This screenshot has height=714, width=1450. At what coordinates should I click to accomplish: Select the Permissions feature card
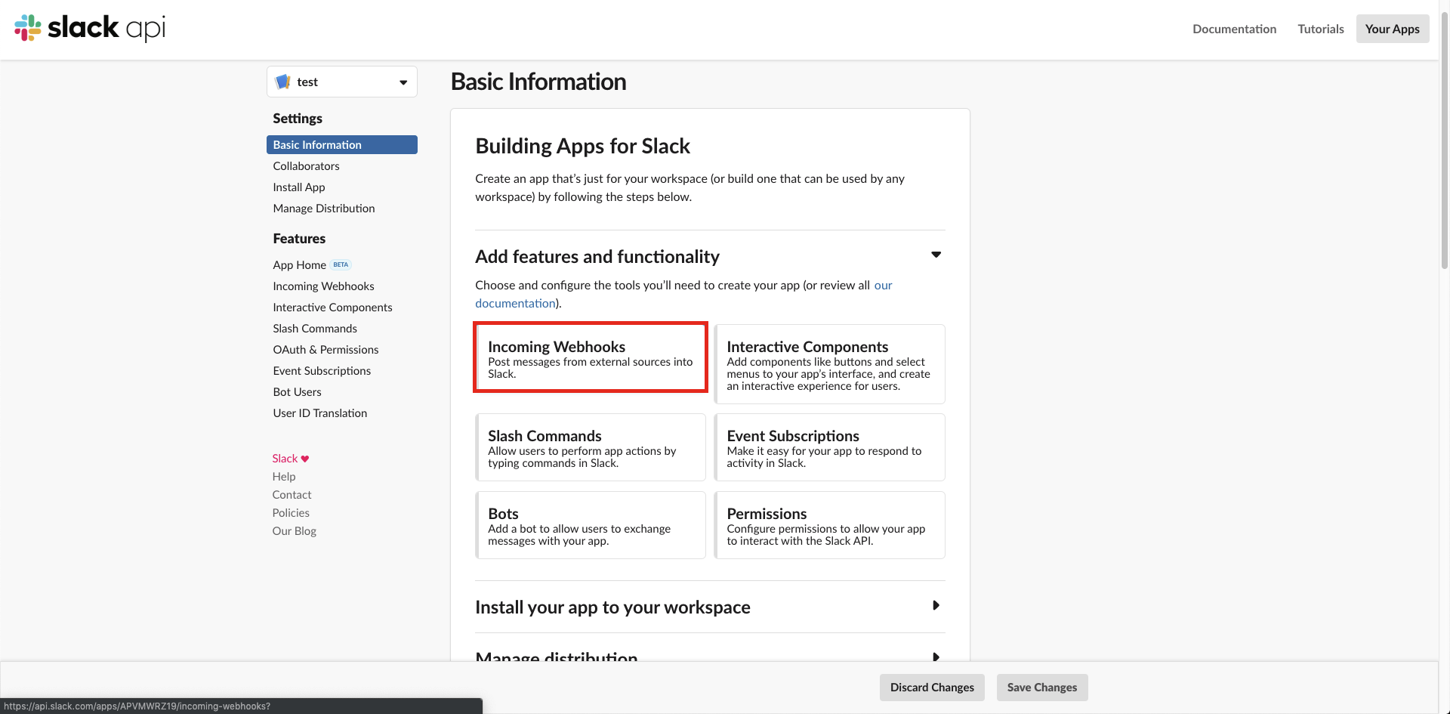[829, 525]
